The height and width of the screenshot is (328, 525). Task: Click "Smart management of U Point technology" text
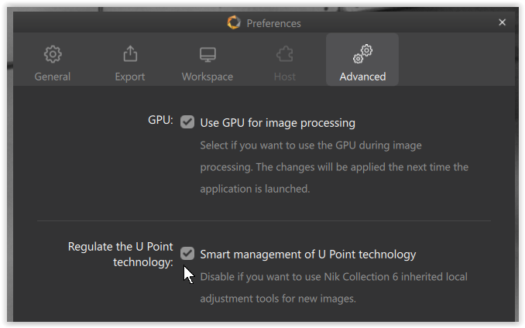[308, 254]
